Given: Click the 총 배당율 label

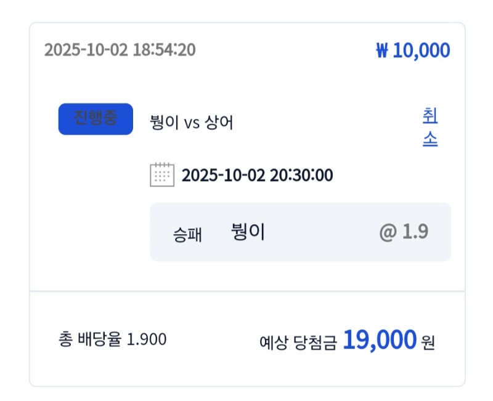Looking at the screenshot, I should click(x=91, y=339).
